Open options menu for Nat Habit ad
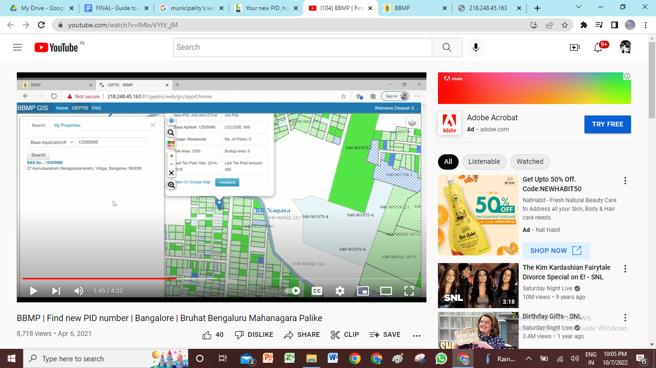This screenshot has height=368, width=656. (625, 181)
